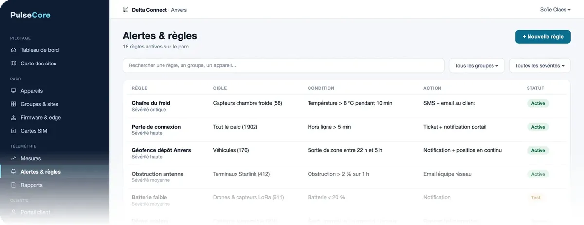This screenshot has width=584, height=225.
Task: Click 'Hors ligne > 5 min' condition
Action: pyautogui.click(x=329, y=127)
